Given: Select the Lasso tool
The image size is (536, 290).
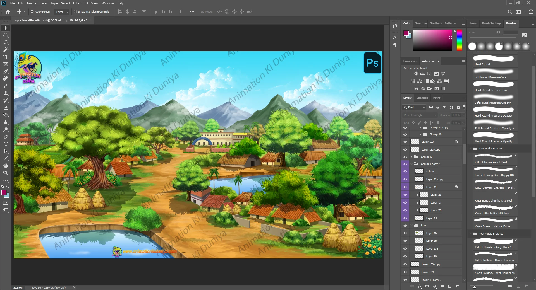Looking at the screenshot, I should pyautogui.click(x=6, y=42).
